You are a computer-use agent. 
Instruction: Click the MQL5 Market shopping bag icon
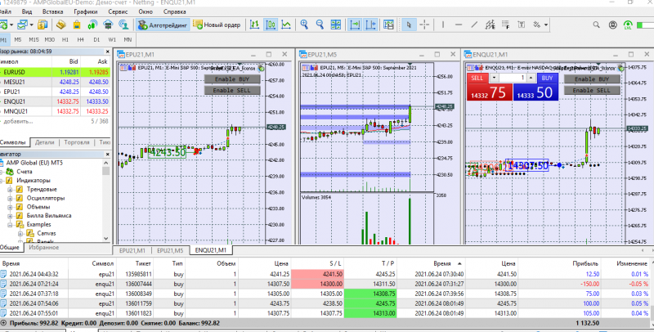point(77,25)
